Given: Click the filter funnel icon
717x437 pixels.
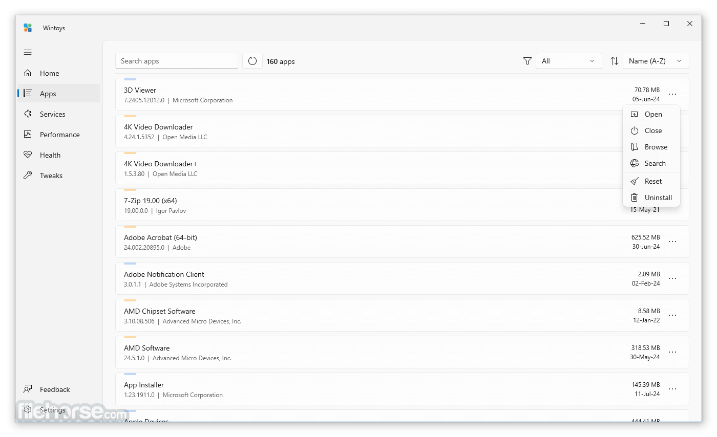Looking at the screenshot, I should 528,61.
